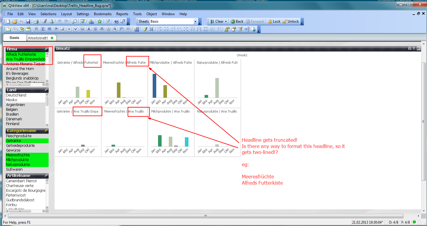This screenshot has width=427, height=226.
Task: Select Süßwaren in Kategoriename list
Action: pos(27,169)
